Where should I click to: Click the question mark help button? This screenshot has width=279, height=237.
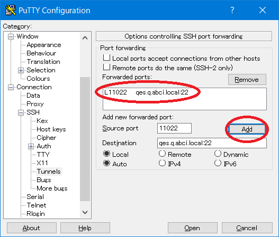[232, 10]
